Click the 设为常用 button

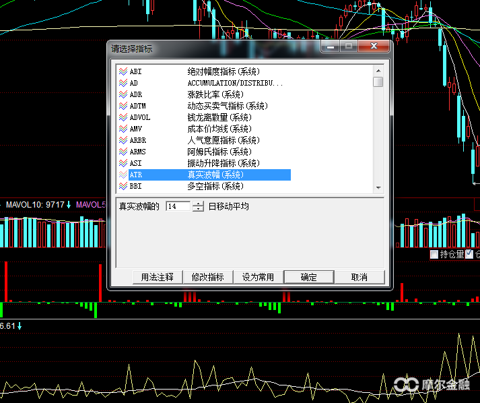259,277
